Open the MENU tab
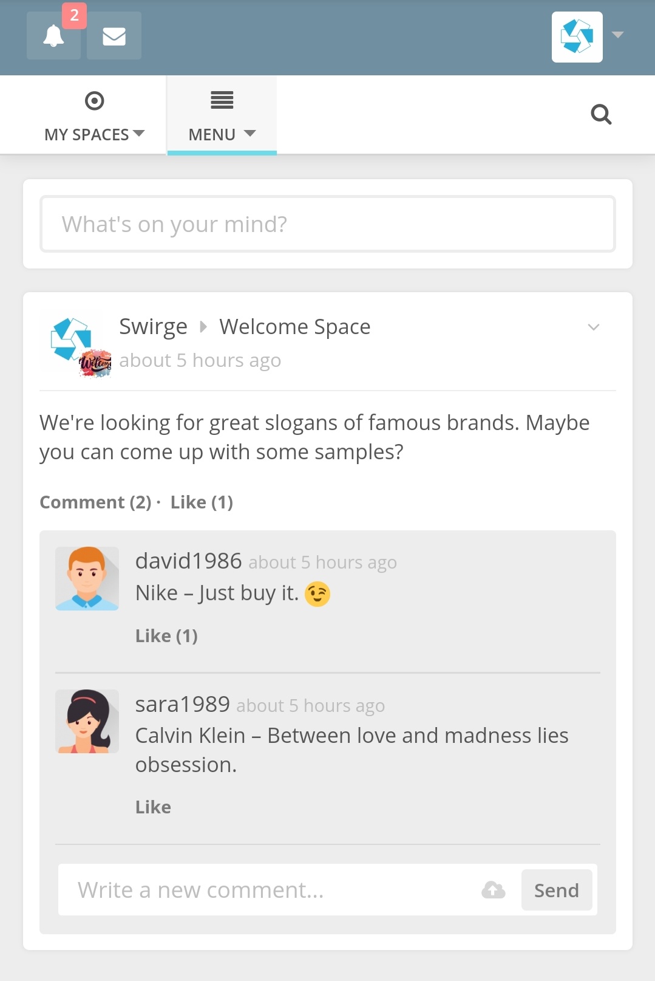The image size is (655, 981). pyautogui.click(x=222, y=115)
